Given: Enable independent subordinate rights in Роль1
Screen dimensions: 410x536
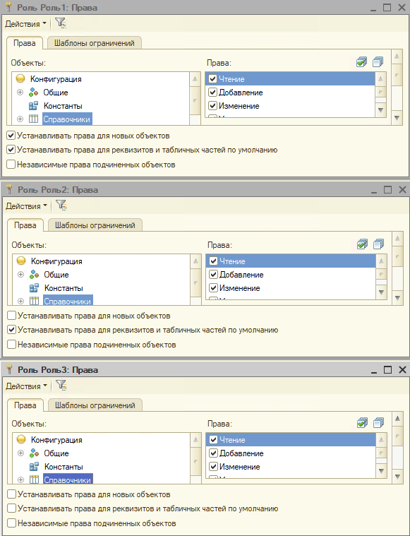Looking at the screenshot, I should click(x=11, y=165).
